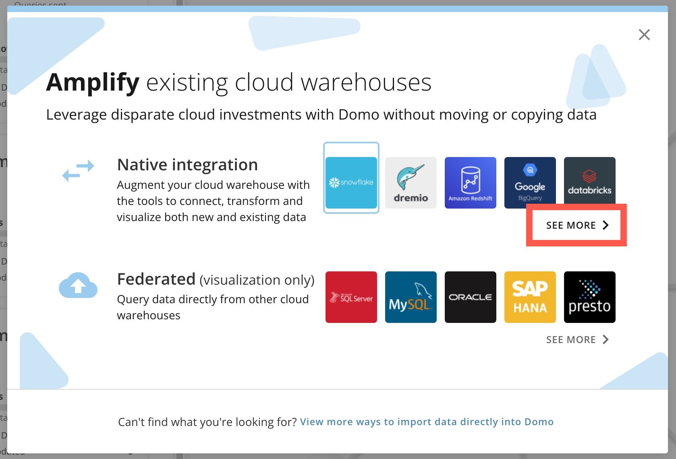Choose the Dremio integration tile
The width and height of the screenshot is (676, 459).
[411, 183]
